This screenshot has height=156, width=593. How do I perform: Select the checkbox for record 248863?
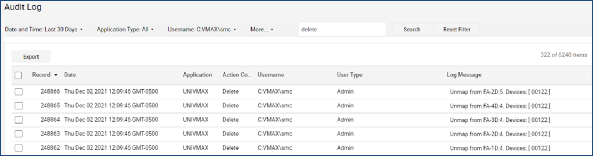pyautogui.click(x=19, y=134)
